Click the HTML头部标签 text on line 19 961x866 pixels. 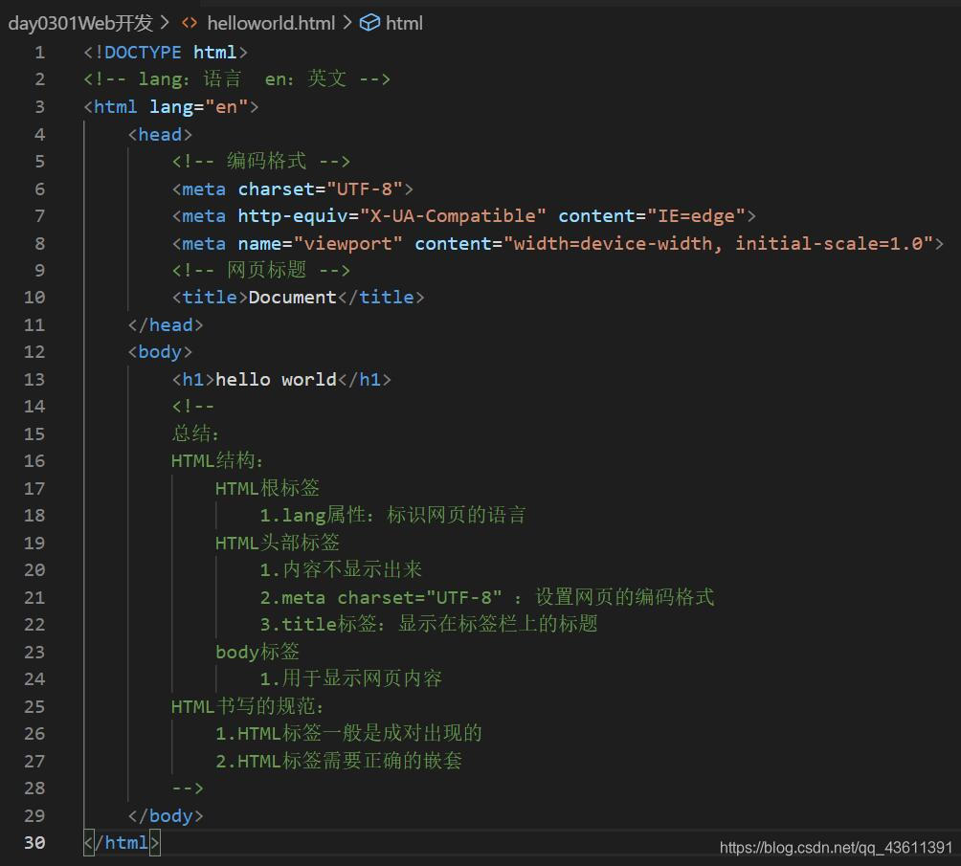pos(278,543)
